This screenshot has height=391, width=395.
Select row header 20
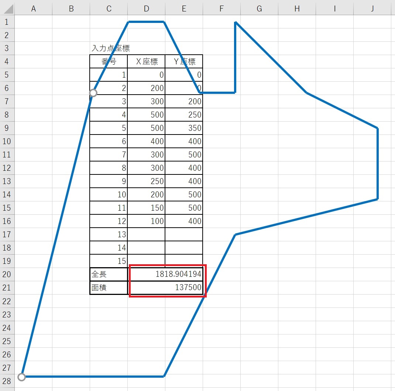tap(7, 274)
